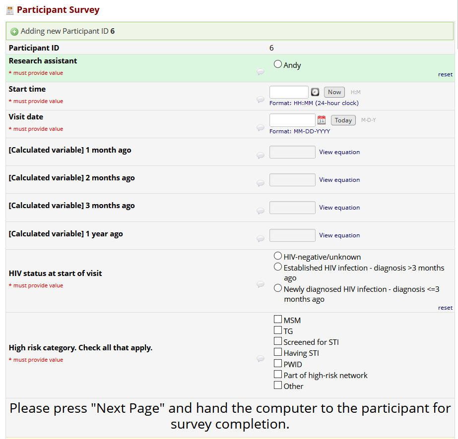Check the MSM checkbox
This screenshot has height=439, width=458.
[278, 320]
